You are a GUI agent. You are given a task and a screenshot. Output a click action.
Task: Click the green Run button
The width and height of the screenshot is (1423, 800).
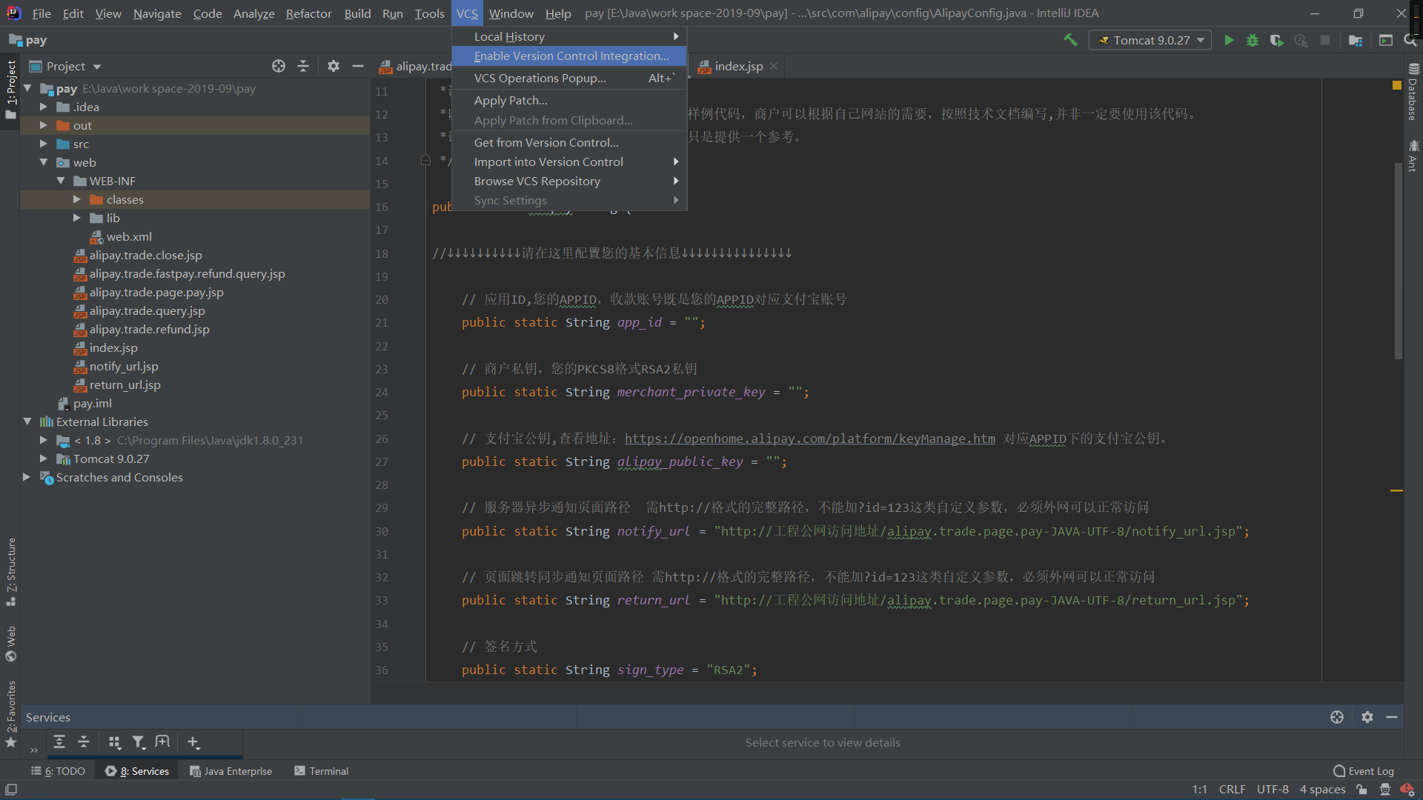[1229, 41]
